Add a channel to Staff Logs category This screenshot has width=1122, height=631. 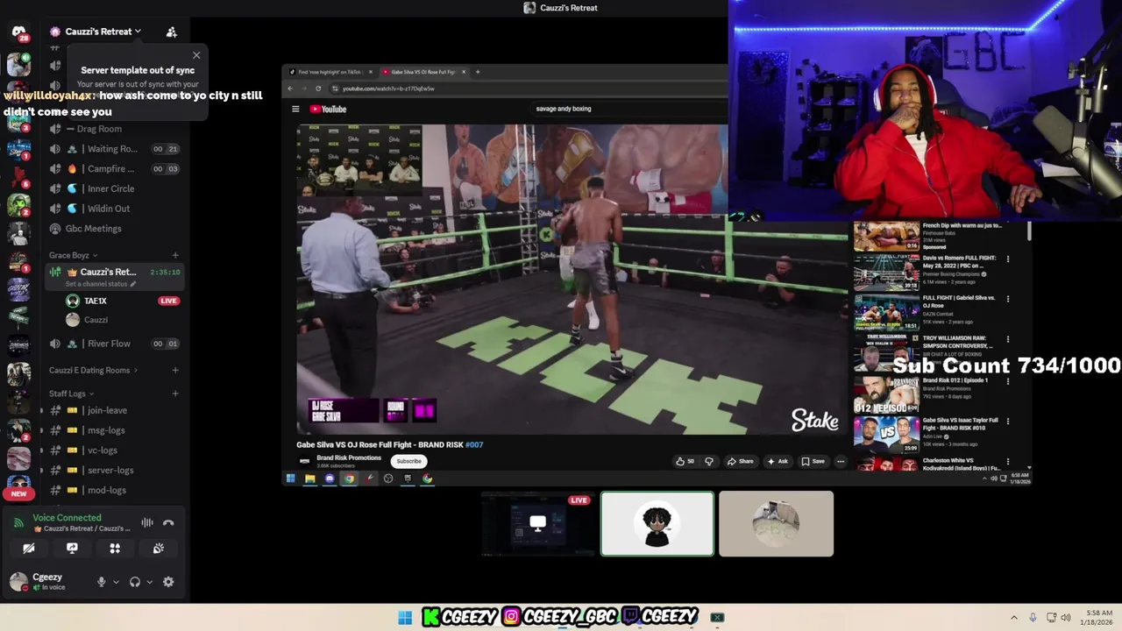tap(175, 393)
